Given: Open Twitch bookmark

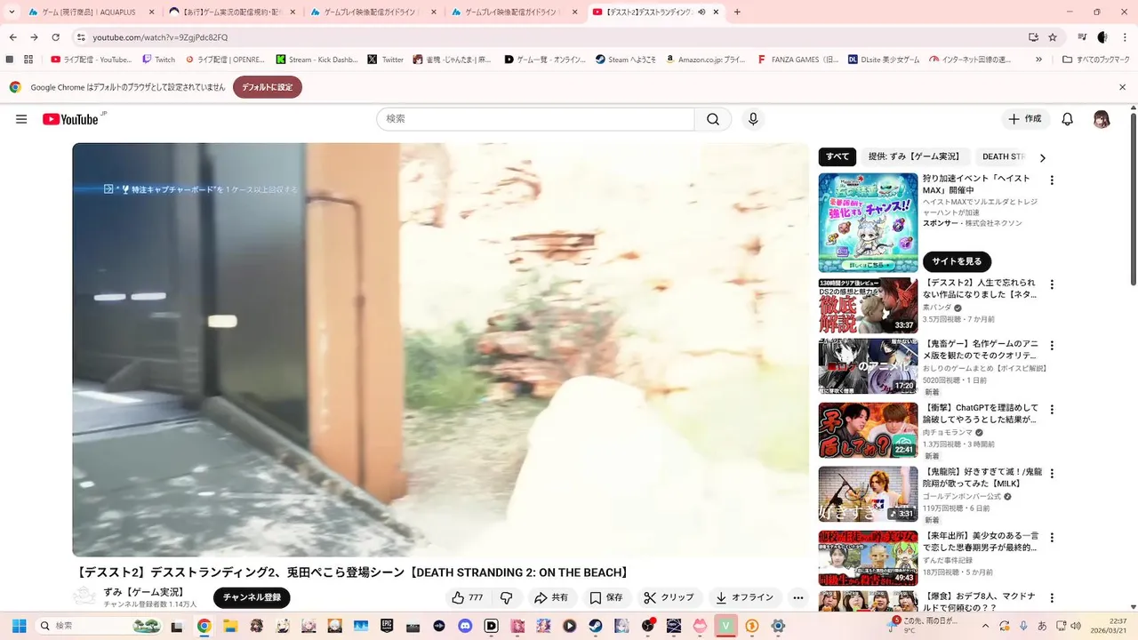Looking at the screenshot, I should click(x=158, y=60).
